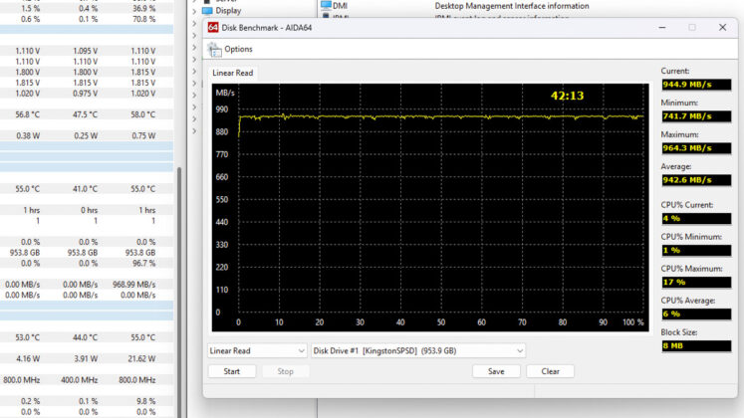Click the Display monitor icon in AIDA64 tree
744x418 pixels.
click(x=207, y=10)
